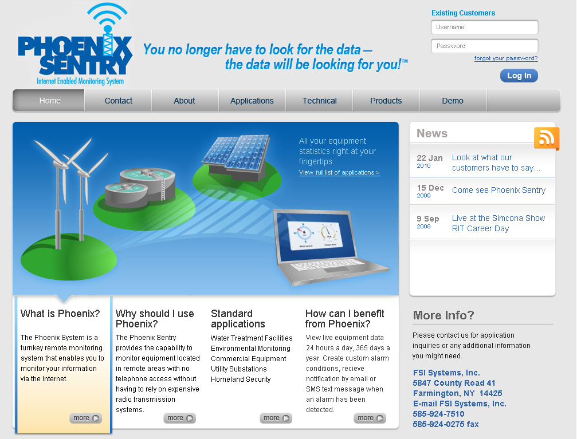Click the forgot your password link
577x439 pixels.
pos(506,58)
